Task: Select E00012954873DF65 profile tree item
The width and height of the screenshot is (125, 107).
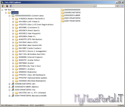Action: point(25,90)
